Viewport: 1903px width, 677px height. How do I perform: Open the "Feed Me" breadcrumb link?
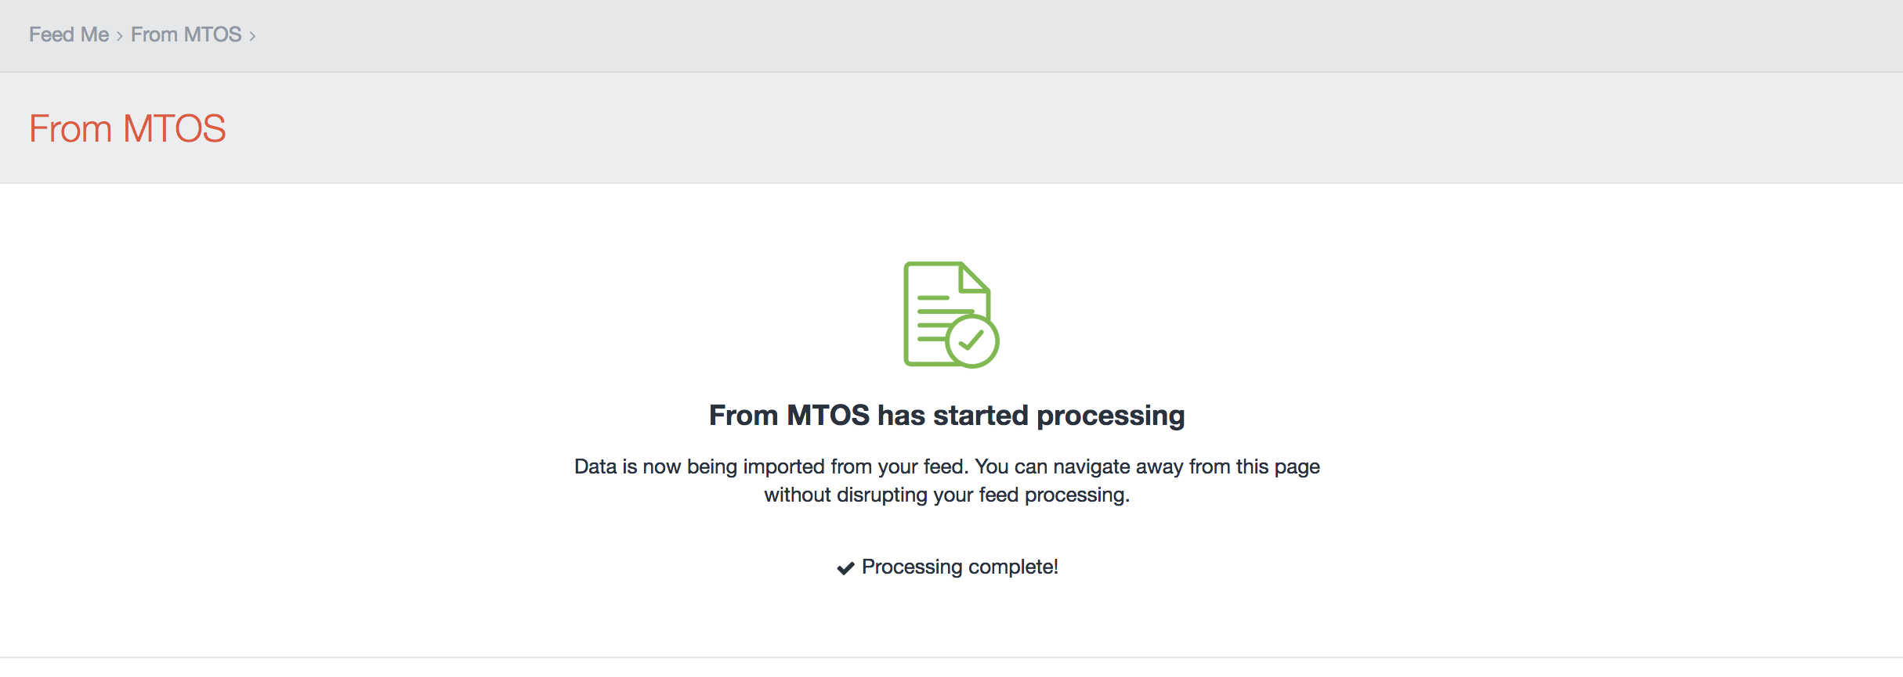click(x=69, y=34)
